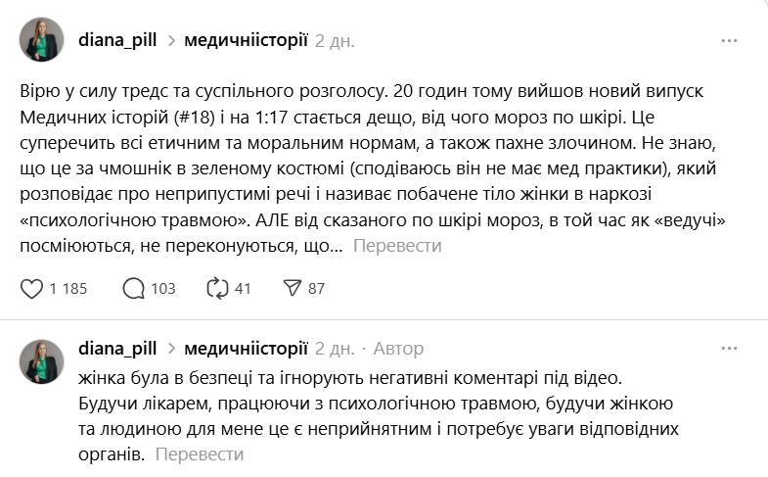This screenshot has height=477, width=768.
Task: Click the reply's profile avatar
Action: point(42,362)
